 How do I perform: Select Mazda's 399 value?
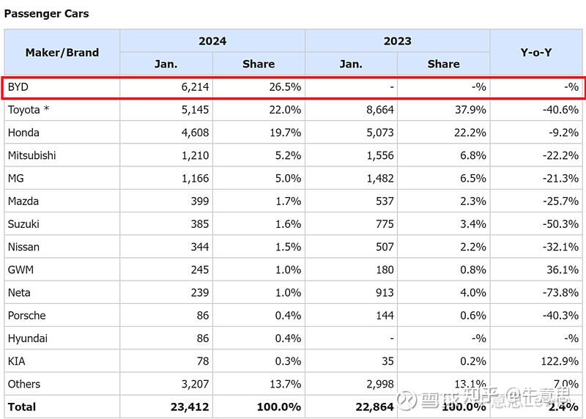coord(166,201)
